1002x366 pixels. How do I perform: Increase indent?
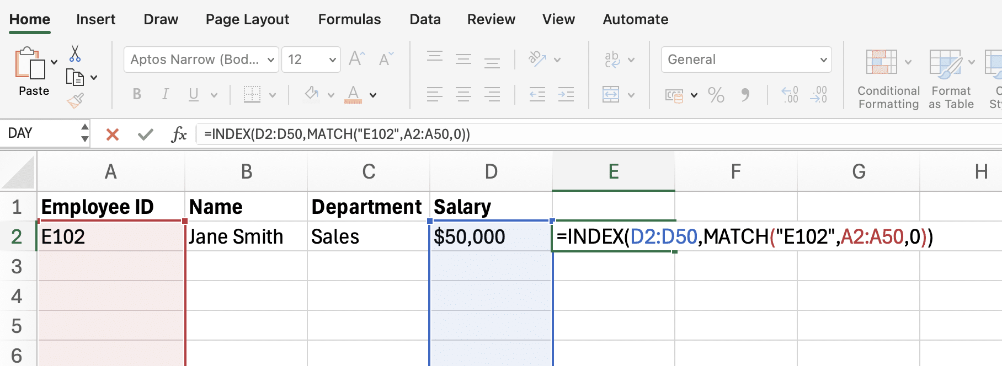point(566,94)
